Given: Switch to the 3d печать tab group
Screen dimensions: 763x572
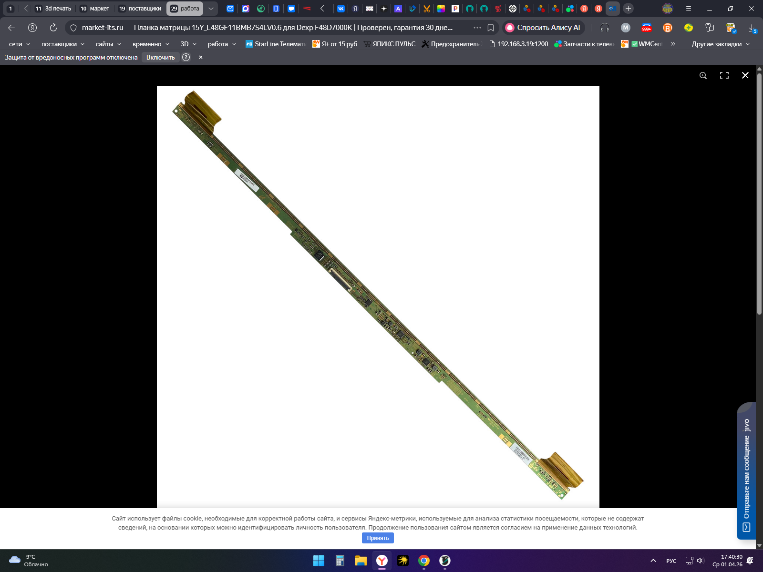Looking at the screenshot, I should 53,9.
